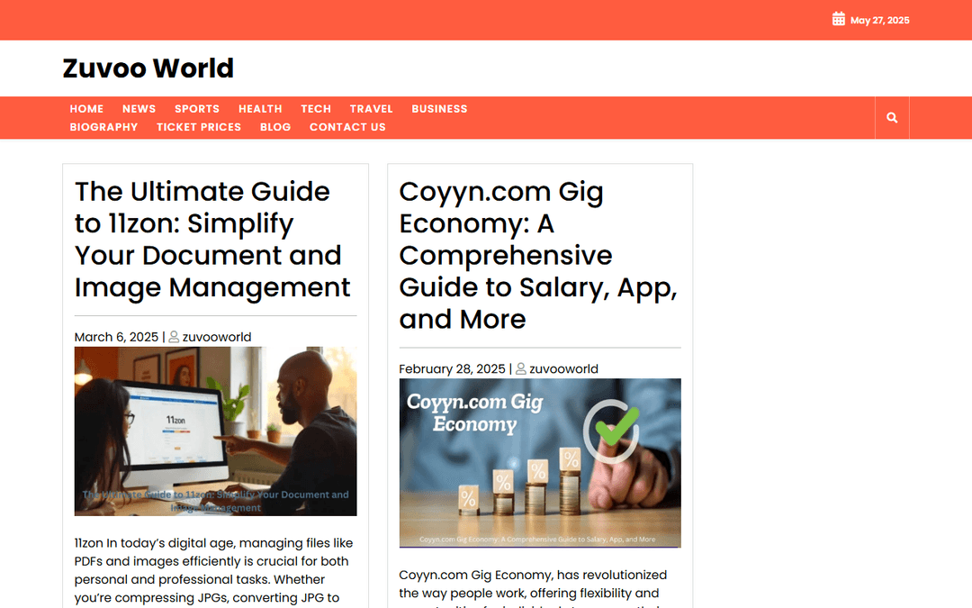This screenshot has width=972, height=608.
Task: Click the February 28, 2025 post date
Action: click(x=452, y=368)
